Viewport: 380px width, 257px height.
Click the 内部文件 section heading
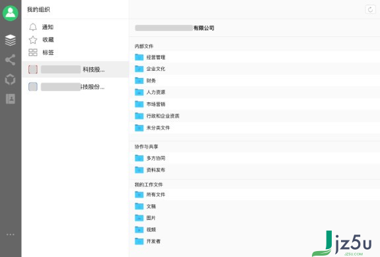tap(144, 46)
